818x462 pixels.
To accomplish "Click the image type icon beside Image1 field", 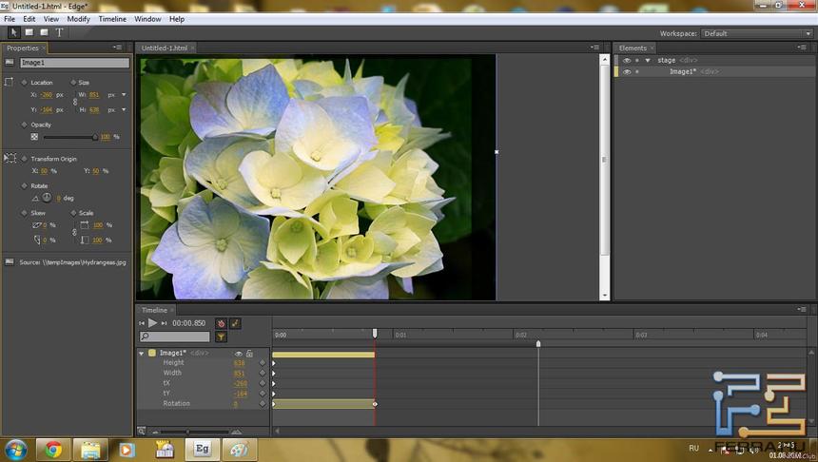I will click(x=10, y=62).
